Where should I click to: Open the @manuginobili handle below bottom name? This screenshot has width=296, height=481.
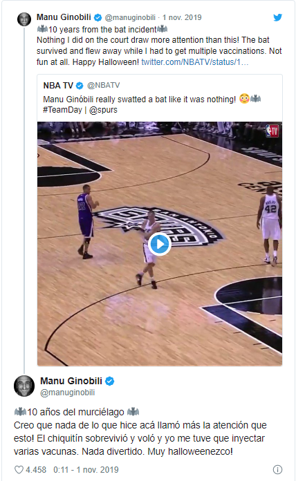point(68,393)
